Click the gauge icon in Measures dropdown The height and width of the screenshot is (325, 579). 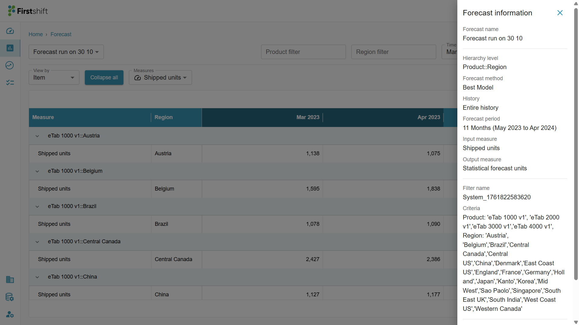138,78
